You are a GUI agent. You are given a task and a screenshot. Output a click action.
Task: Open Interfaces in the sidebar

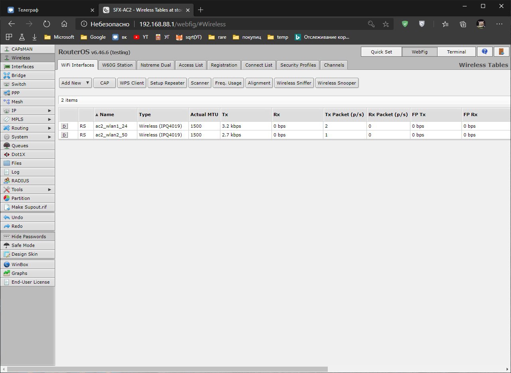click(x=28, y=67)
